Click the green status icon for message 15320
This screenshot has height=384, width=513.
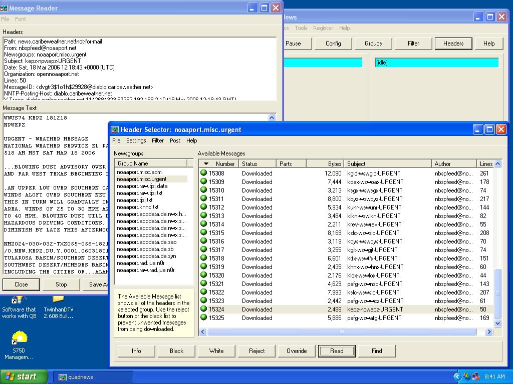203,274
